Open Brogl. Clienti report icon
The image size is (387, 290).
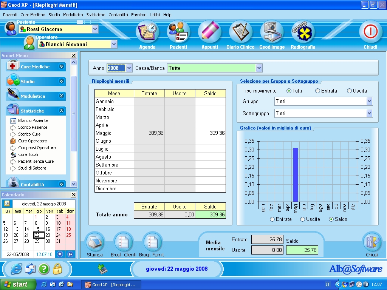pyautogui.click(x=123, y=243)
